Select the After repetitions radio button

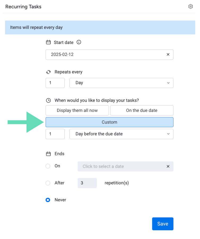[48, 183]
